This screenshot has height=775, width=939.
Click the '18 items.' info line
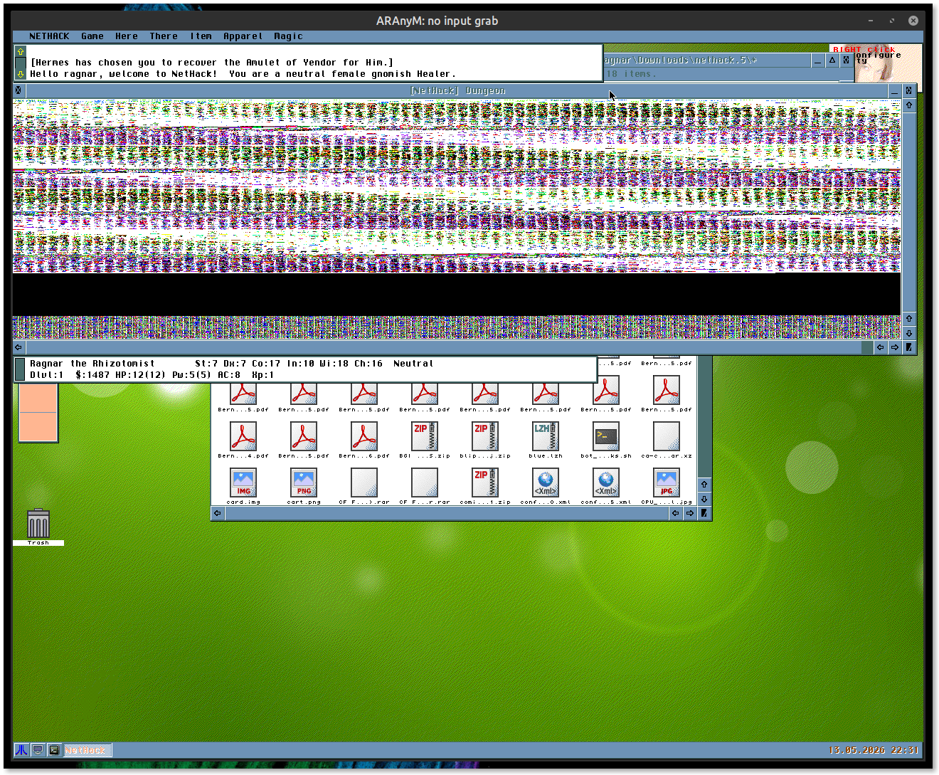tap(631, 74)
